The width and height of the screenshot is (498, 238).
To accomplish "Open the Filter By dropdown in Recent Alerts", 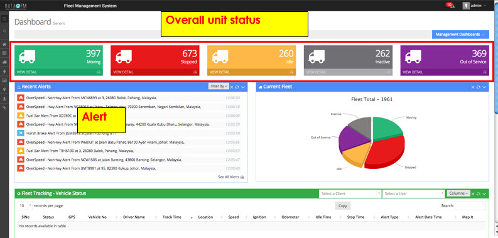I will point(219,86).
